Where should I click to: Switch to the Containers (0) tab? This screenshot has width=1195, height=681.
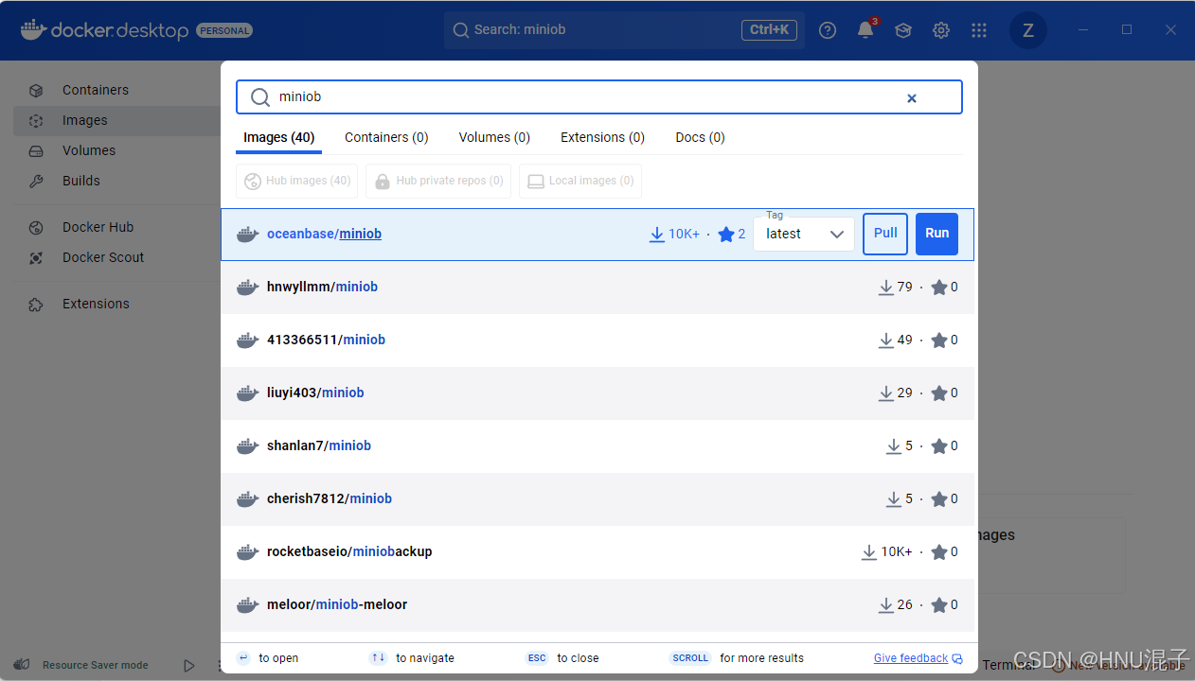tap(386, 137)
